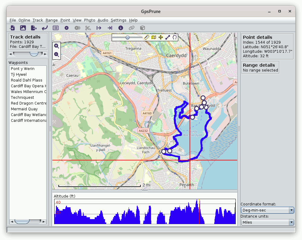Click the Set range end icon
The image size is (302, 240).
110,28
